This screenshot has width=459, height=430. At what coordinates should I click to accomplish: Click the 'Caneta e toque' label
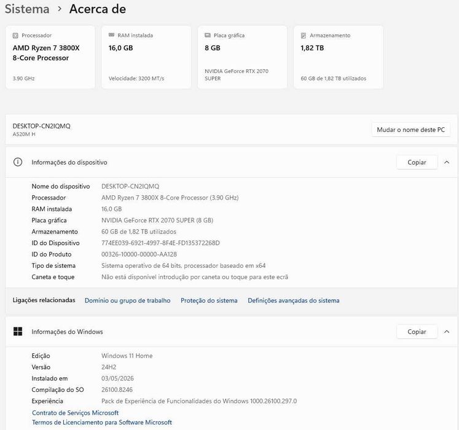tap(53, 277)
